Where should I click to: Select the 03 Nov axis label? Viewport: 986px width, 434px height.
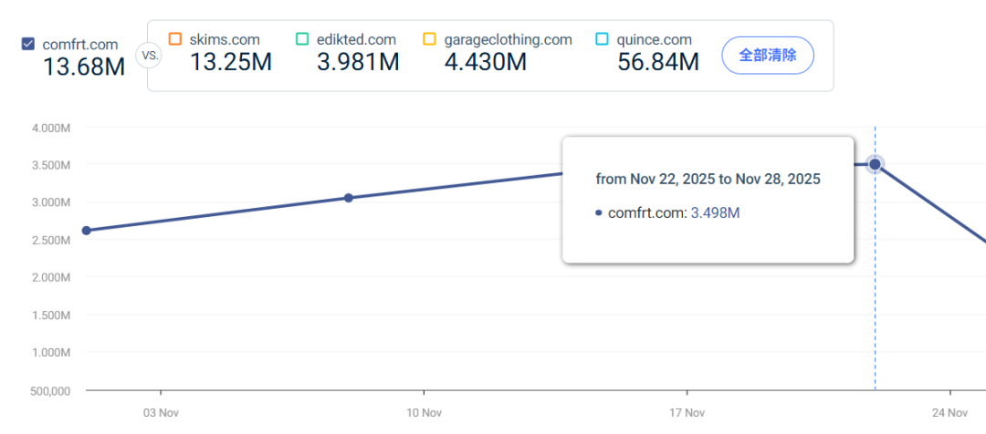(161, 413)
